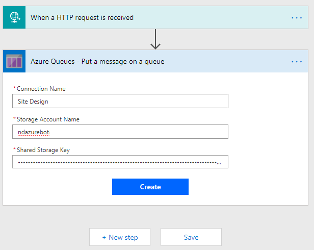This screenshot has width=314, height=250.
Task: Click the Azure Queues connector icon
Action: click(14, 61)
